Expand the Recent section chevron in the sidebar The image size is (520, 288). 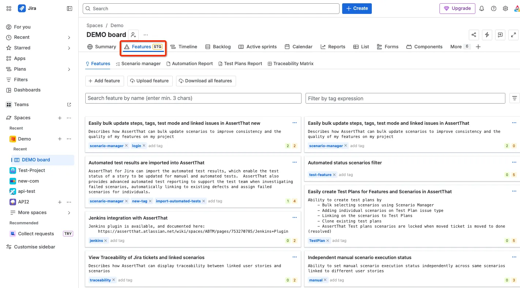click(69, 37)
